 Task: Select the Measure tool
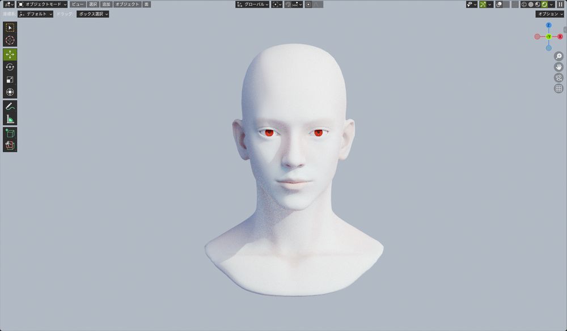click(x=10, y=119)
